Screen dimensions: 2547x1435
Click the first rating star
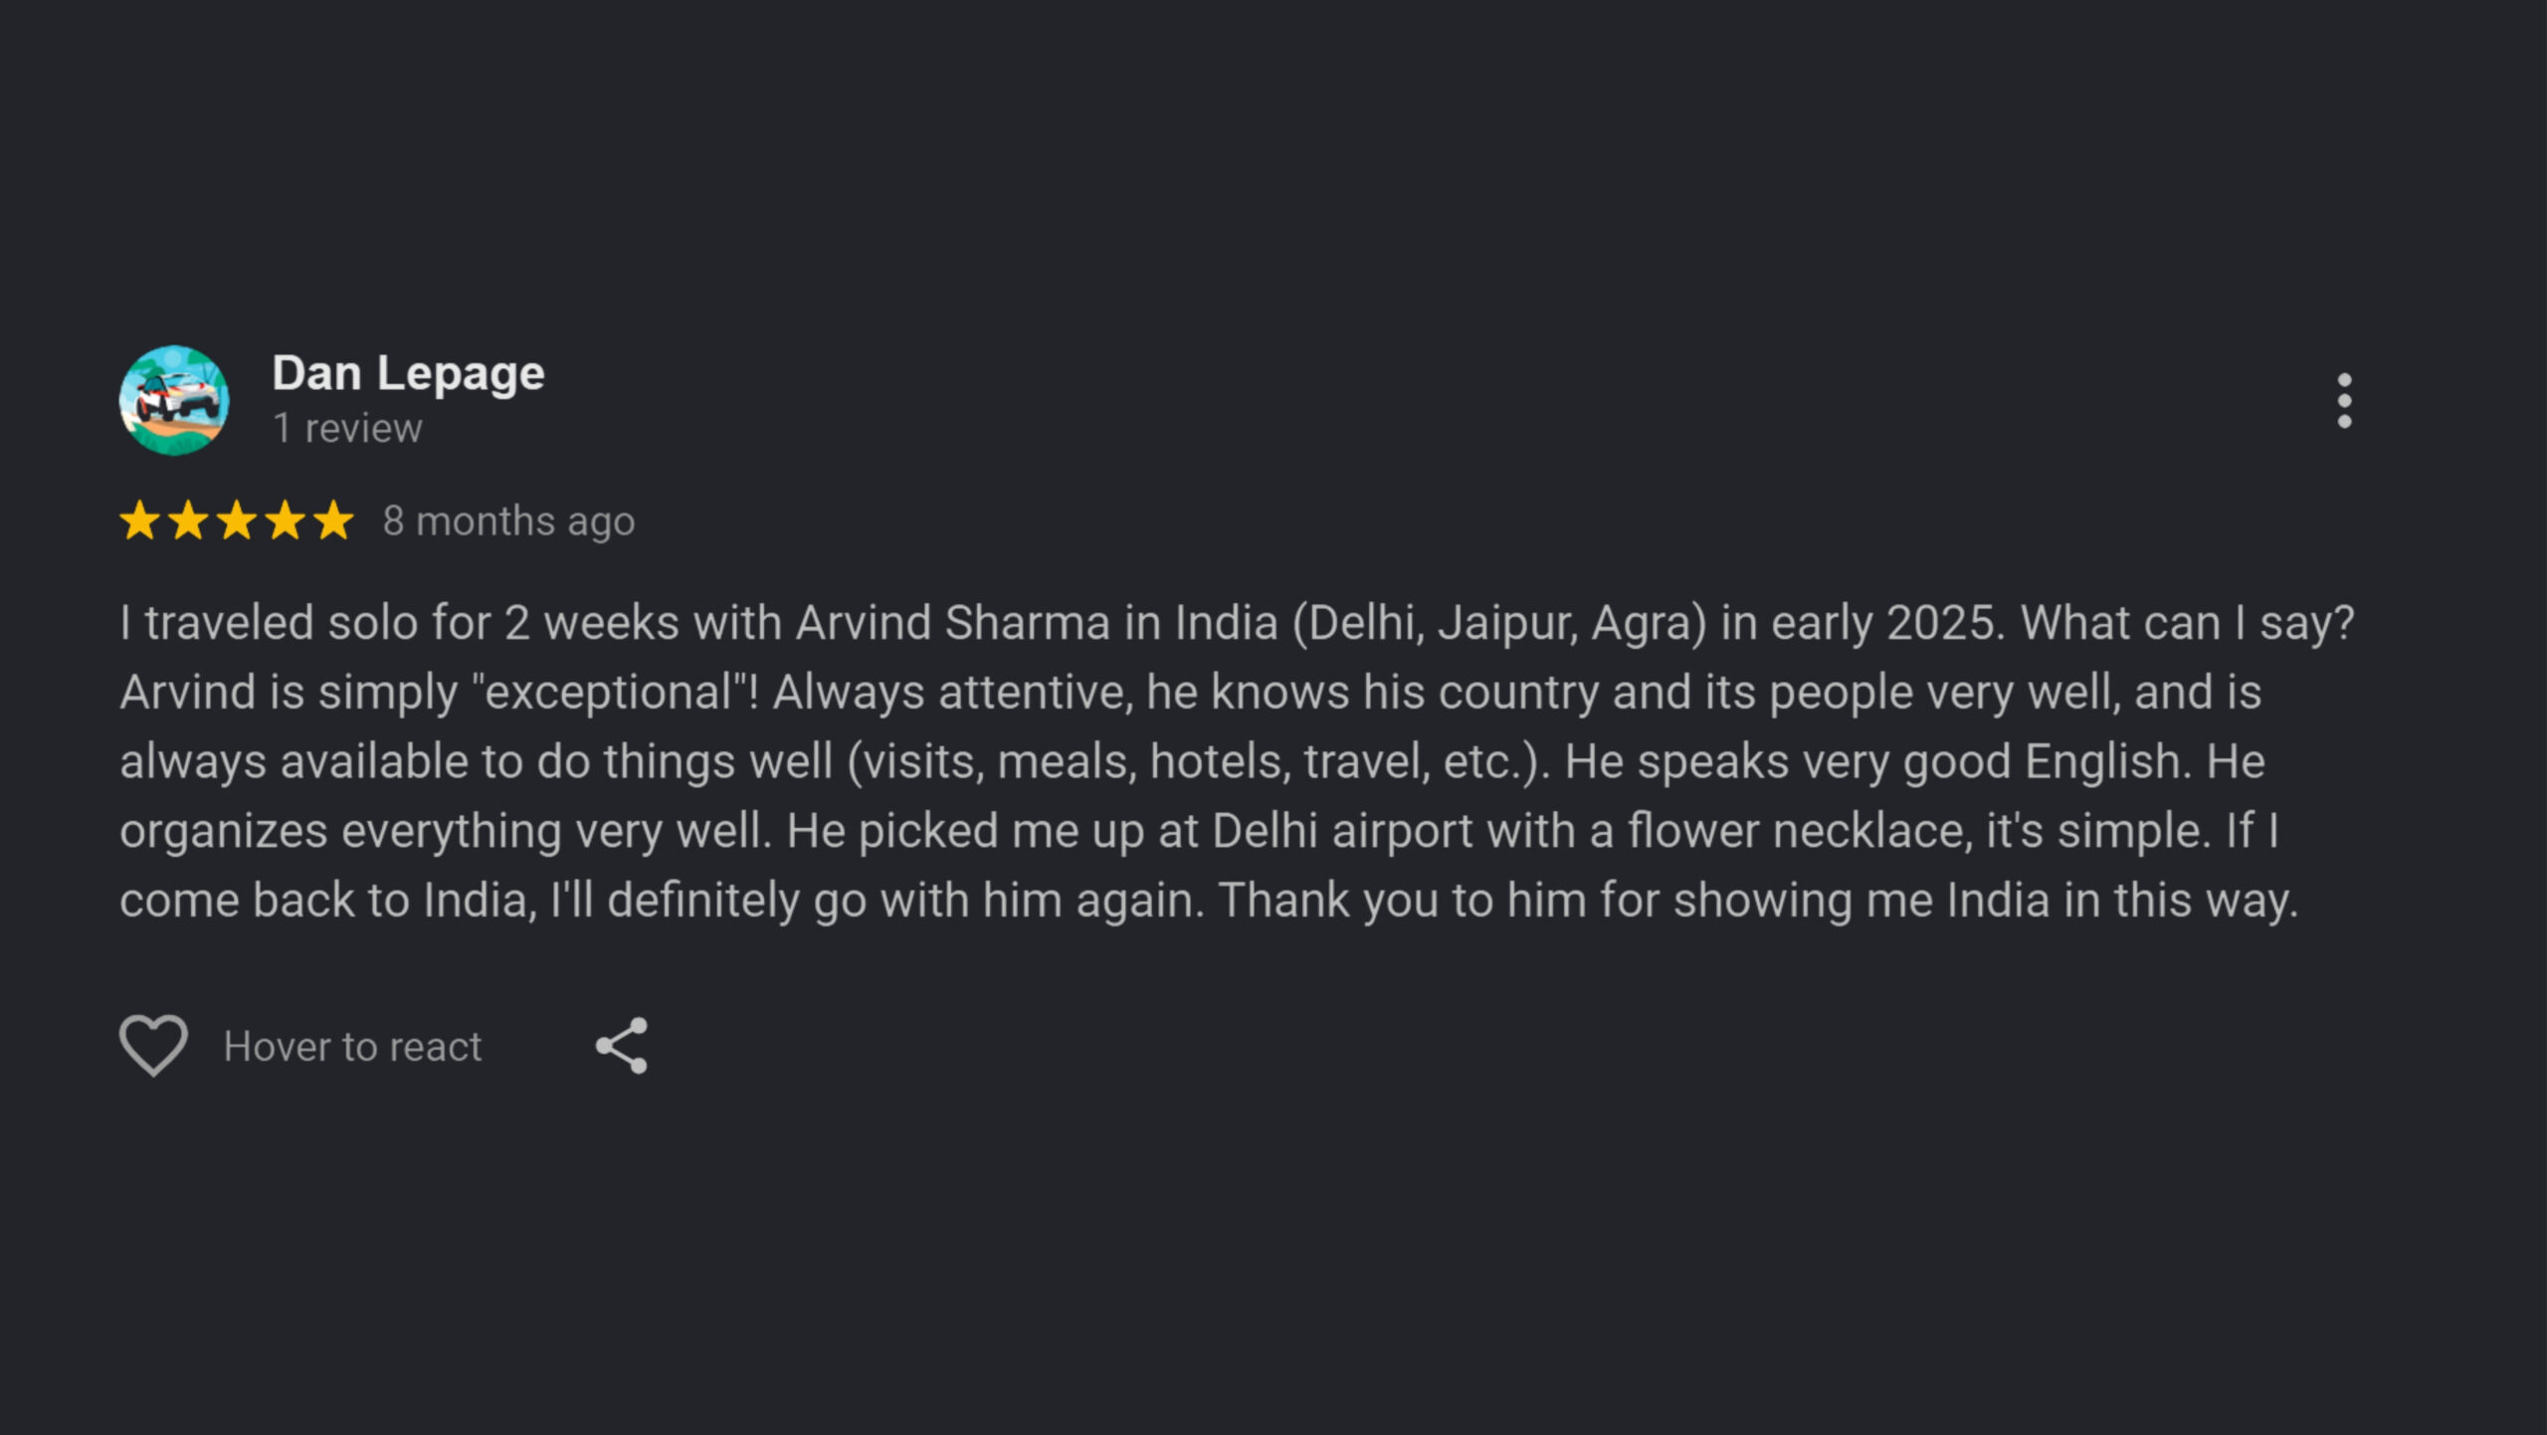point(139,520)
